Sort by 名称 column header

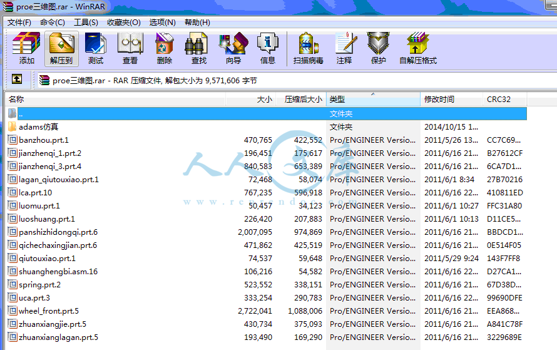point(115,99)
